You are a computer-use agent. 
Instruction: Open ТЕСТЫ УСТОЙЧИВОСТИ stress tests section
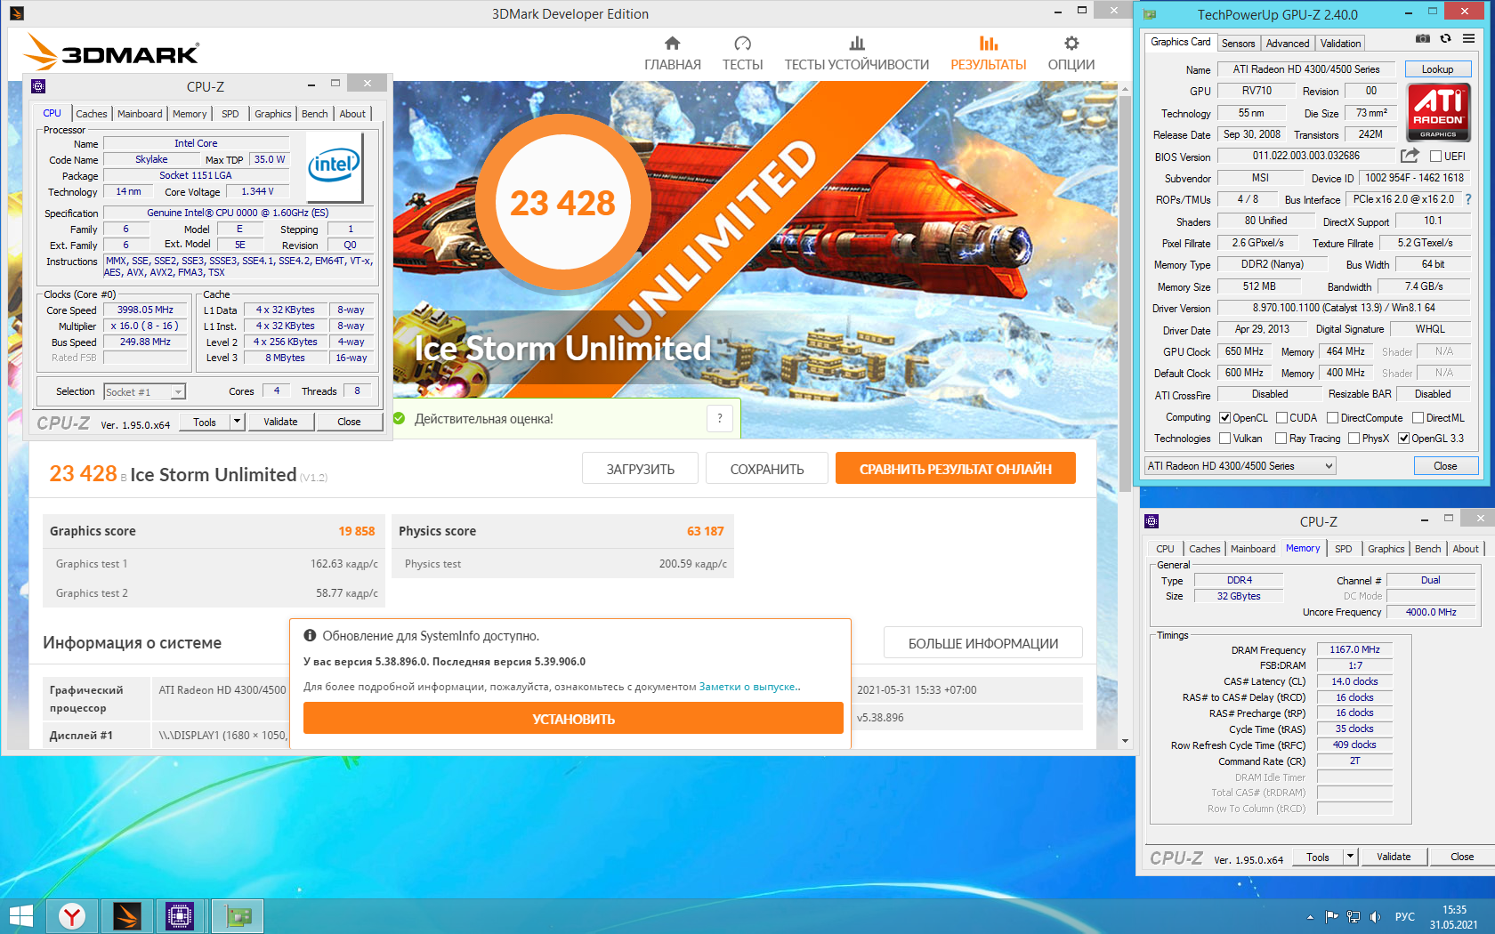point(856,53)
